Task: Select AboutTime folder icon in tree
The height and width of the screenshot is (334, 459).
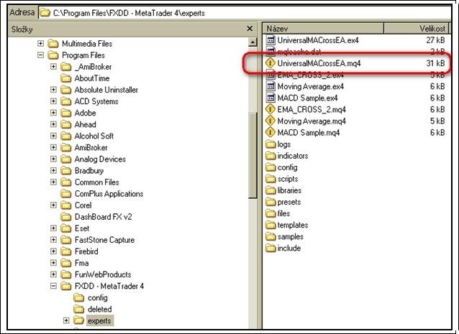Action: coord(66,78)
